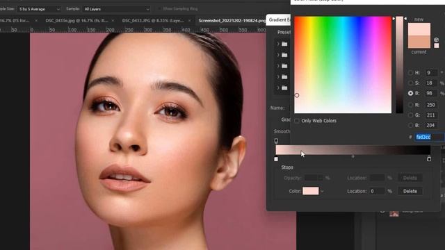Expand the first preset folder chevron

[x=278, y=44]
